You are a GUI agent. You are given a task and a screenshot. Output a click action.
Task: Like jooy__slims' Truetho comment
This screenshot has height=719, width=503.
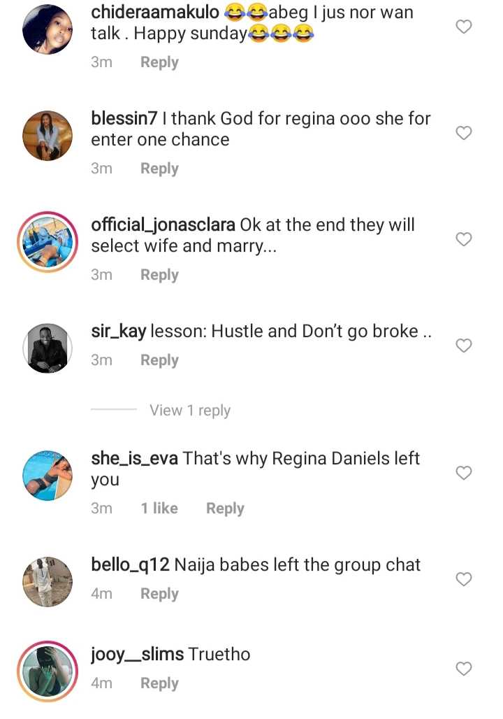click(464, 669)
